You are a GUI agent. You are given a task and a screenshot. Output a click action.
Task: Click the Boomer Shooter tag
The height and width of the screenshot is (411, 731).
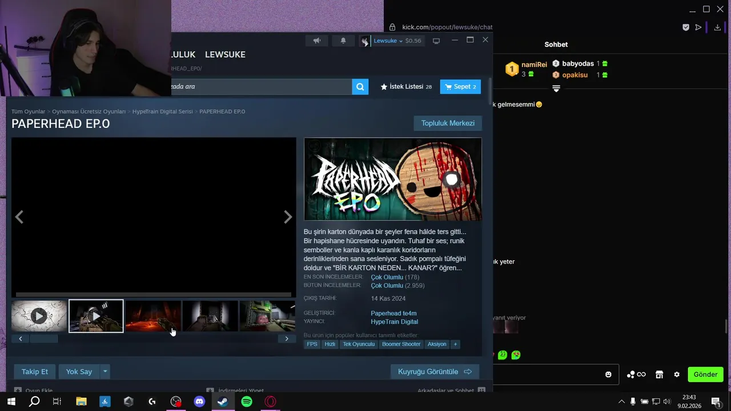point(401,344)
